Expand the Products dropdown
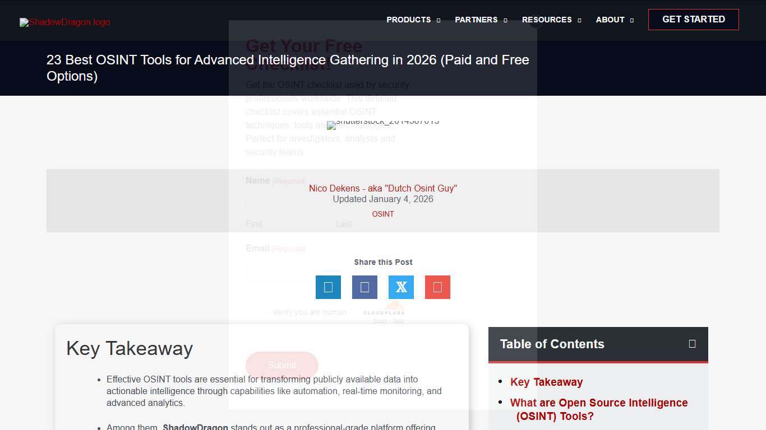The width and height of the screenshot is (766, 430). [413, 20]
